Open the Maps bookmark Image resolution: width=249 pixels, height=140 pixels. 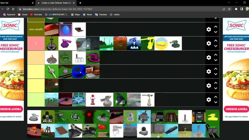(x=75, y=14)
